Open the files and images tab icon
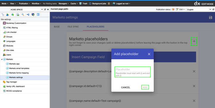 tap(18, 15)
